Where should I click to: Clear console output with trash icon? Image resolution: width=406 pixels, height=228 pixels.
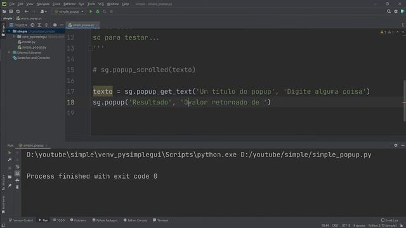click(17, 187)
